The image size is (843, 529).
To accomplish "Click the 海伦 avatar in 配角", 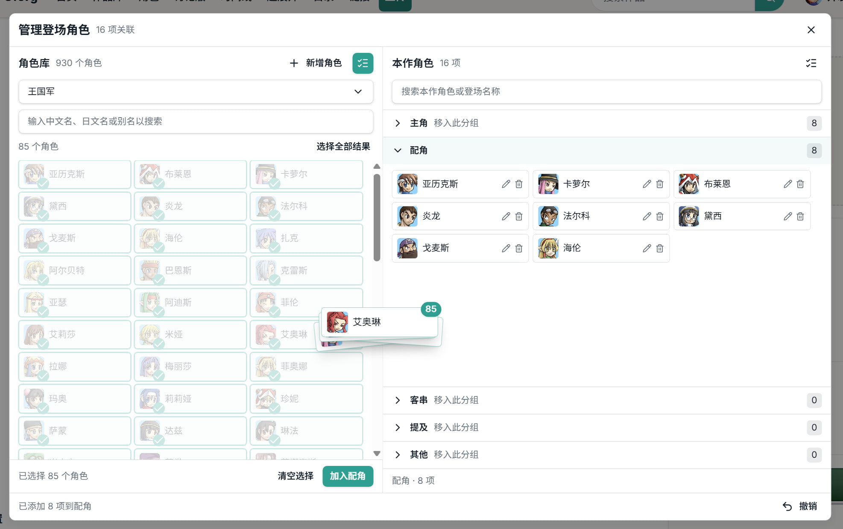I will (548, 248).
